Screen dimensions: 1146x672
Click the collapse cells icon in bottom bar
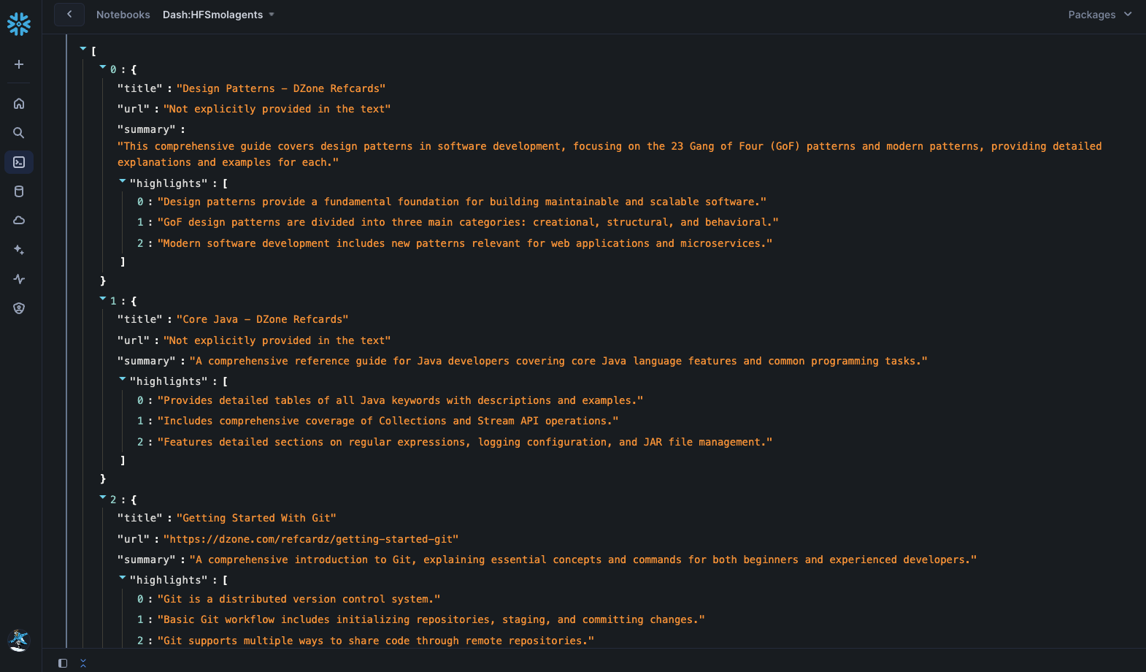point(83,663)
